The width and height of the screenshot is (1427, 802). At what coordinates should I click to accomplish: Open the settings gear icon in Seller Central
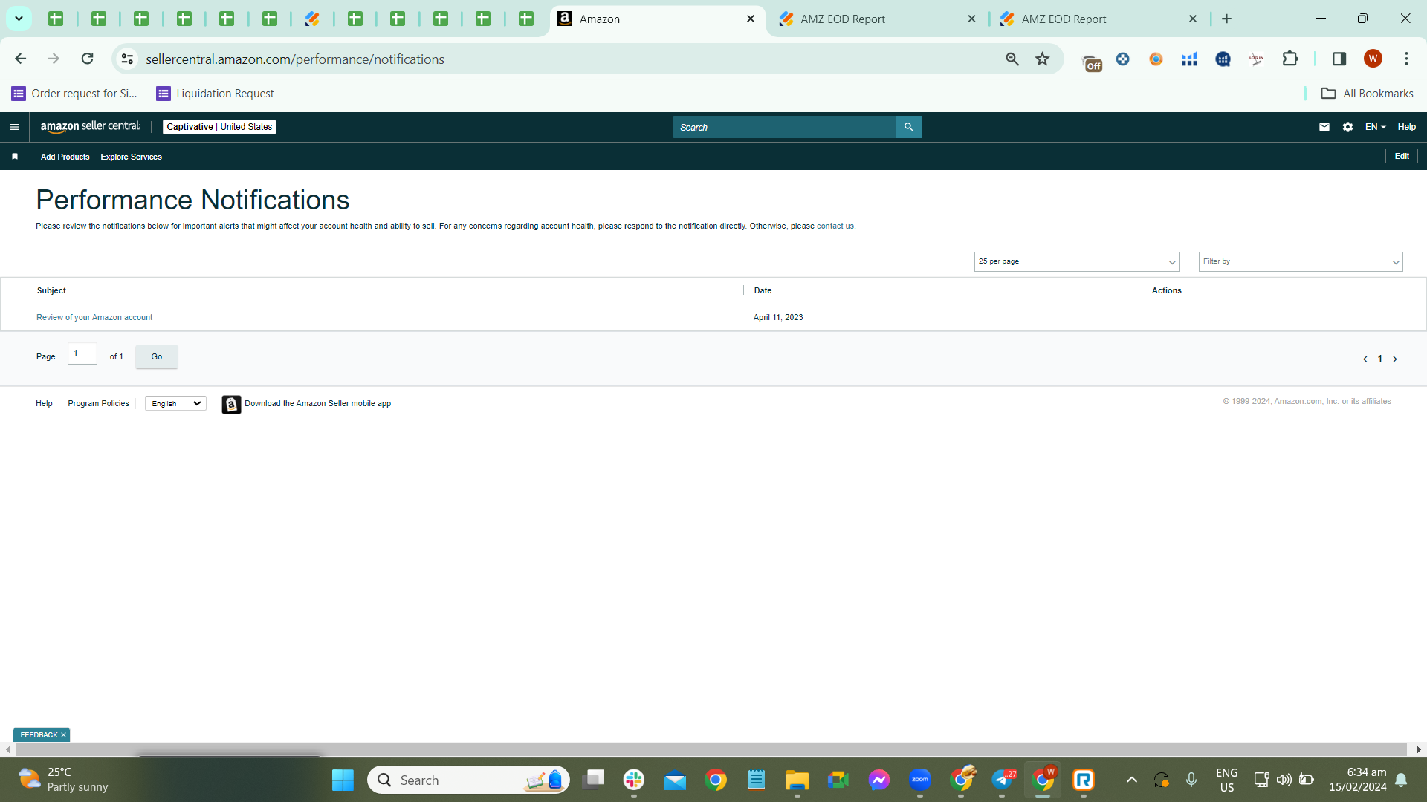coord(1347,127)
